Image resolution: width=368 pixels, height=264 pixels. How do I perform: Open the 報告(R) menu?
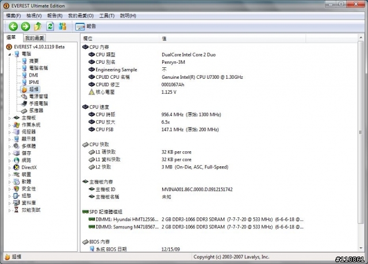point(55,16)
